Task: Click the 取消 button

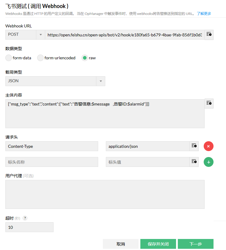Action: (x=121, y=244)
